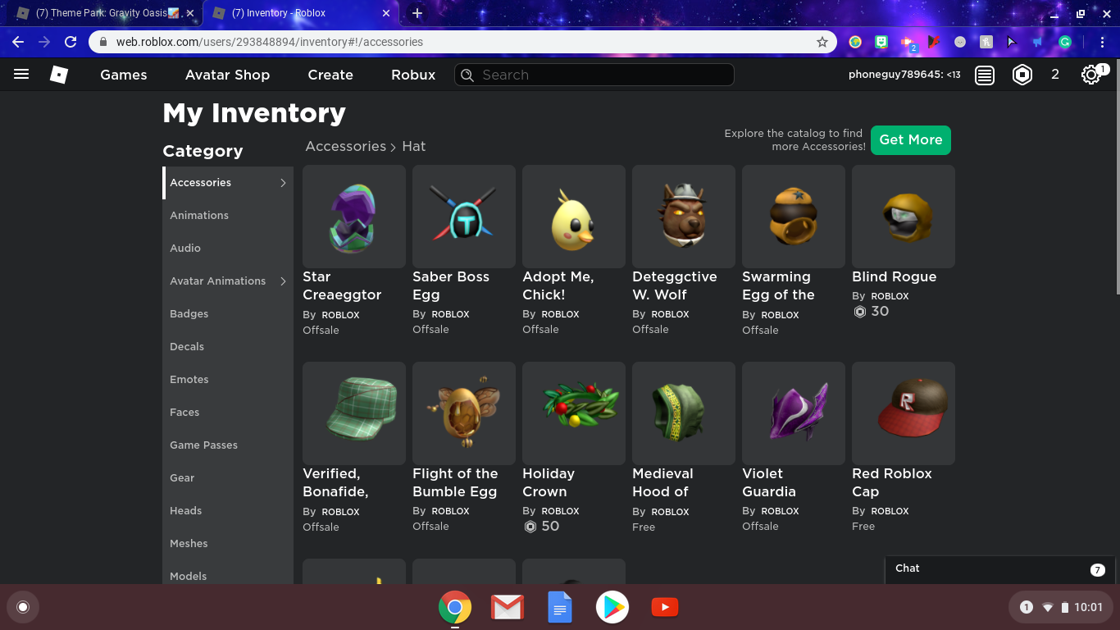Click the Get More button

pos(911,139)
